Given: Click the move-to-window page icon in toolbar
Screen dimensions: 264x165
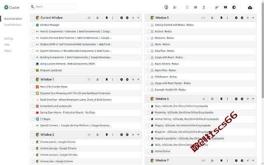Looking at the screenshot, I should coord(187,7).
